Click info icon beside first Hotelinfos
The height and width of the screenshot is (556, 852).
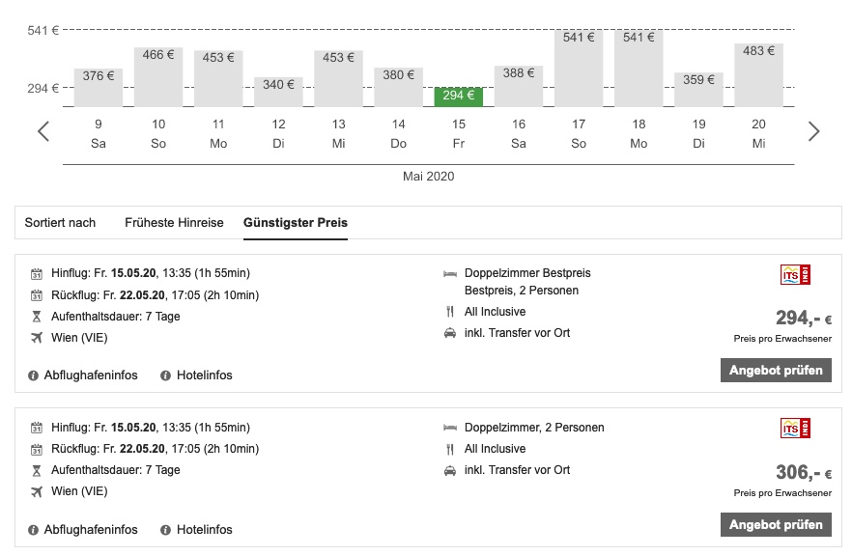166,375
